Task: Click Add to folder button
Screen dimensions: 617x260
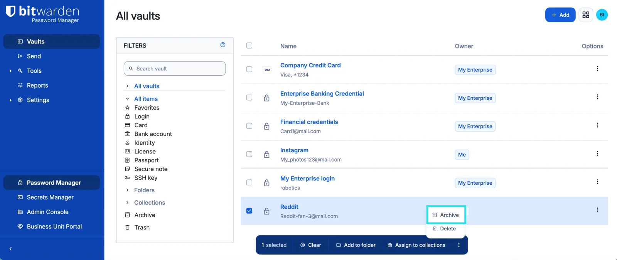Action: (x=356, y=245)
